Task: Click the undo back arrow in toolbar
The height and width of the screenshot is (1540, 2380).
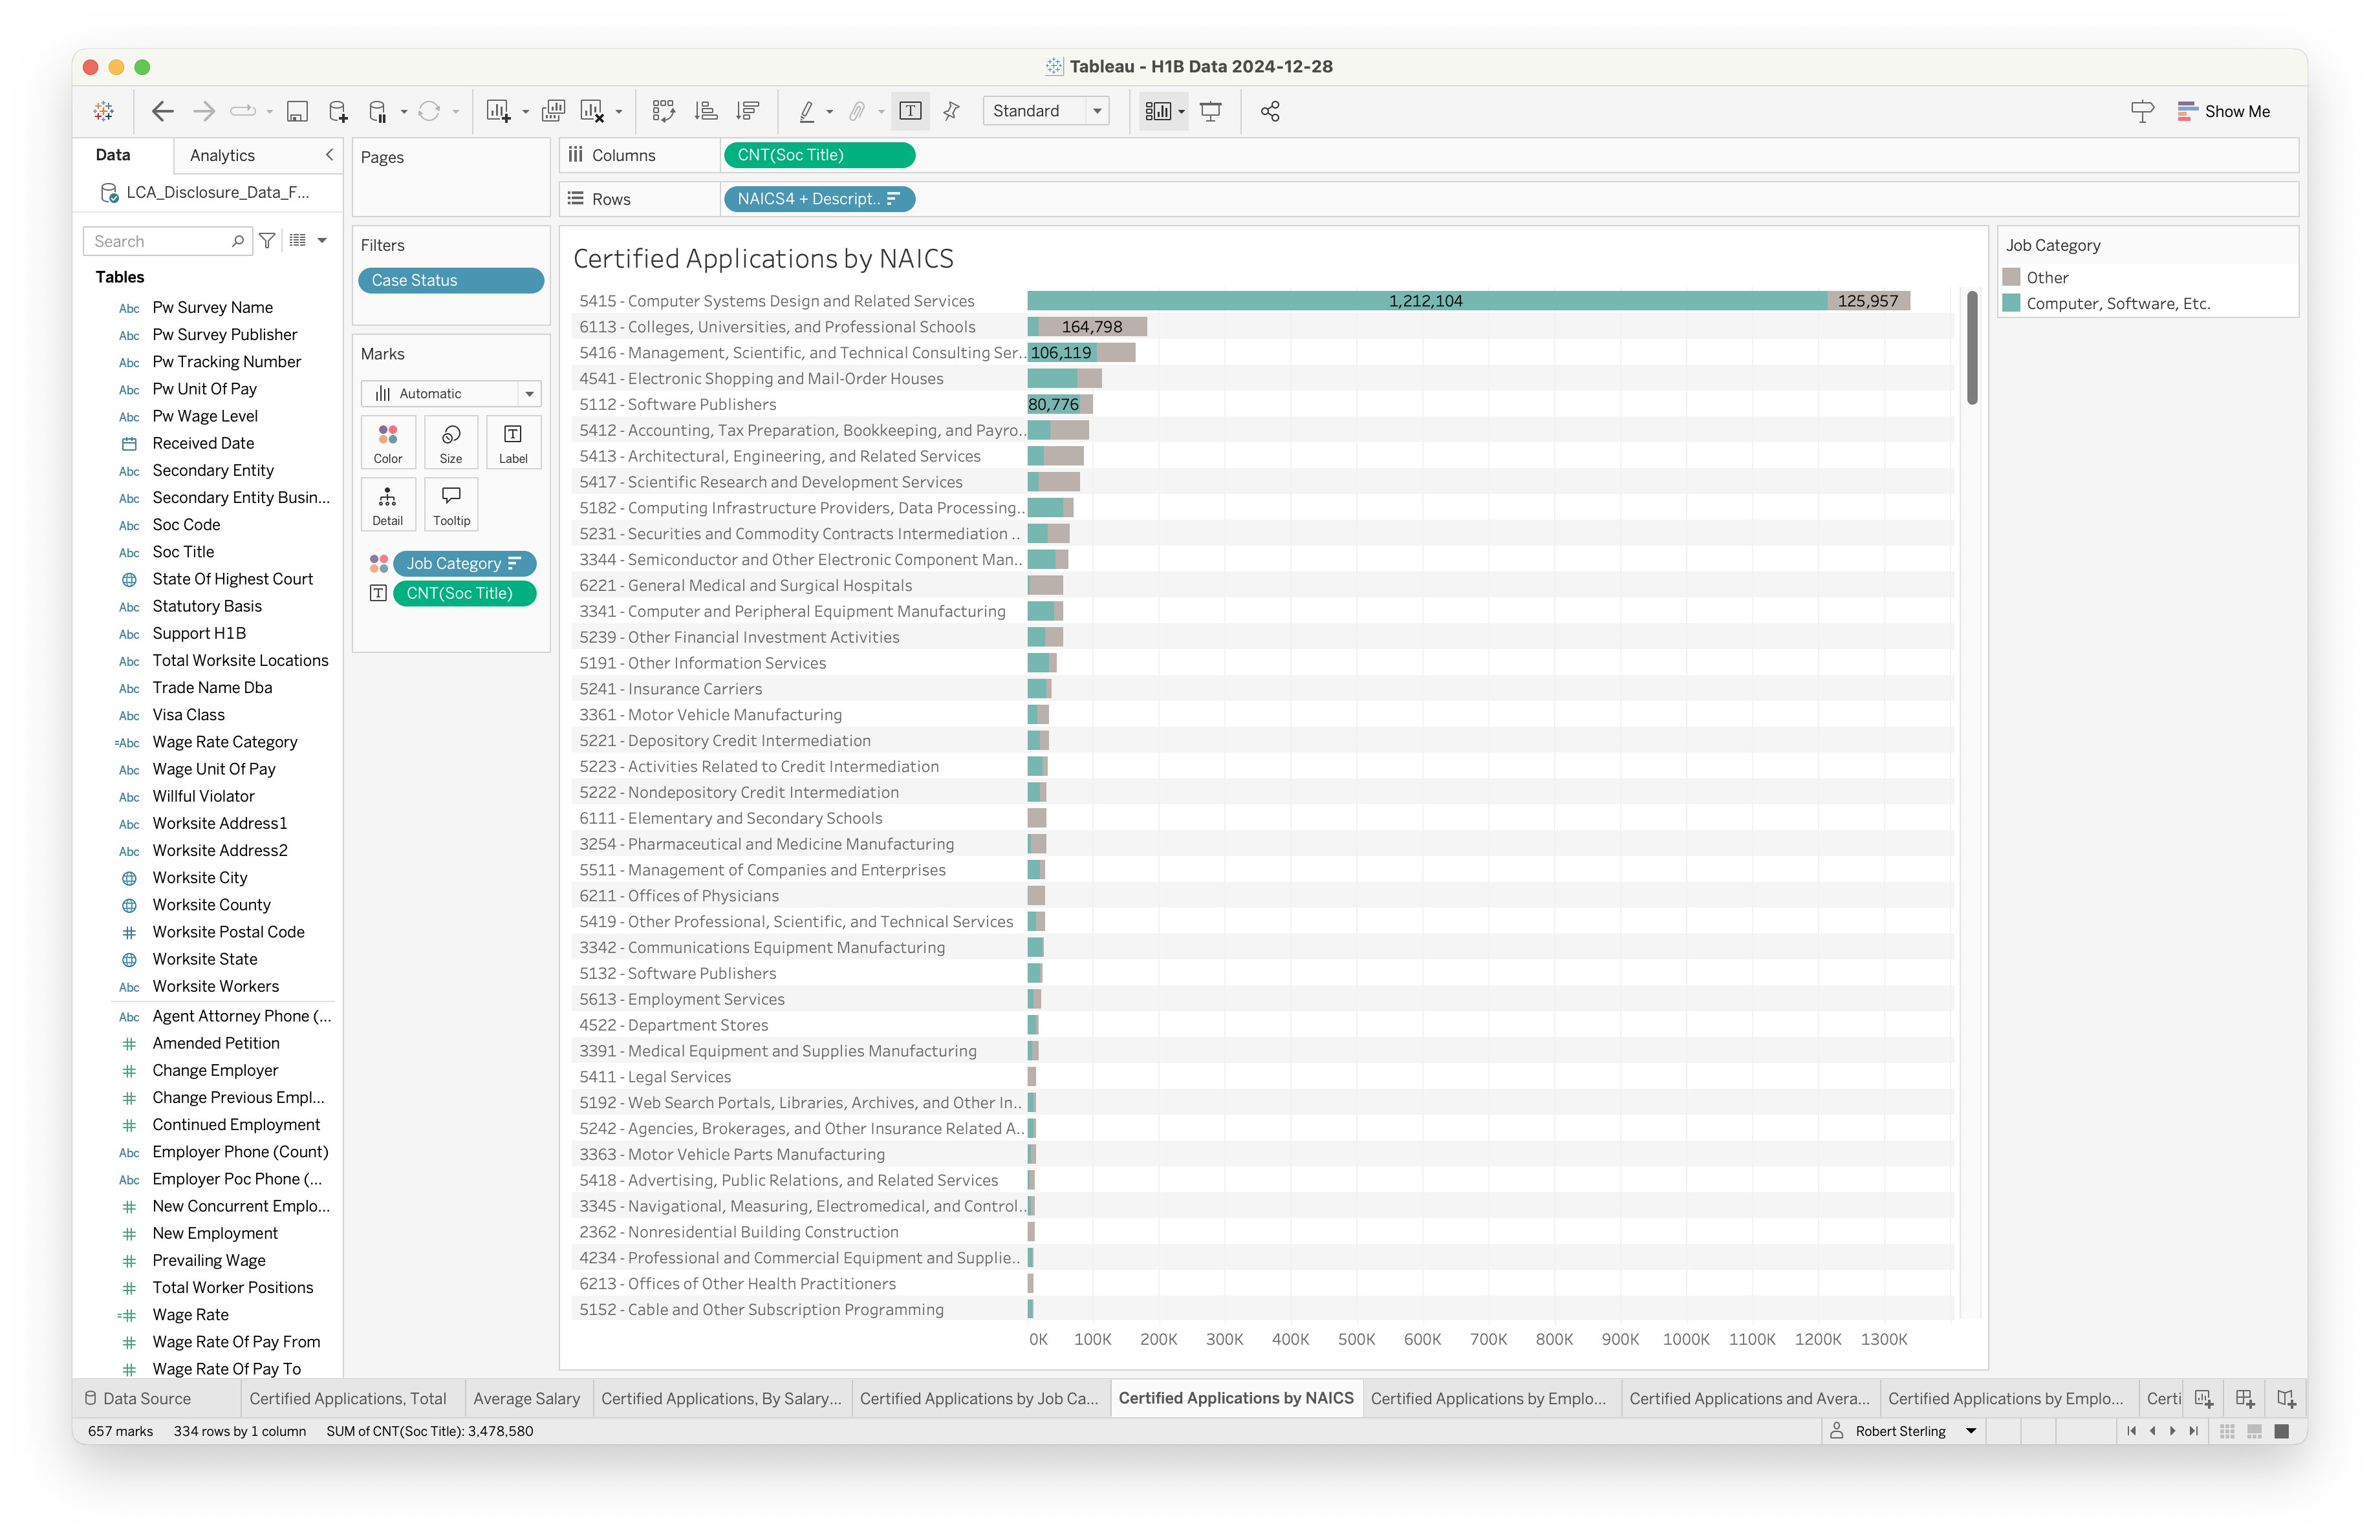Action: pos(162,111)
